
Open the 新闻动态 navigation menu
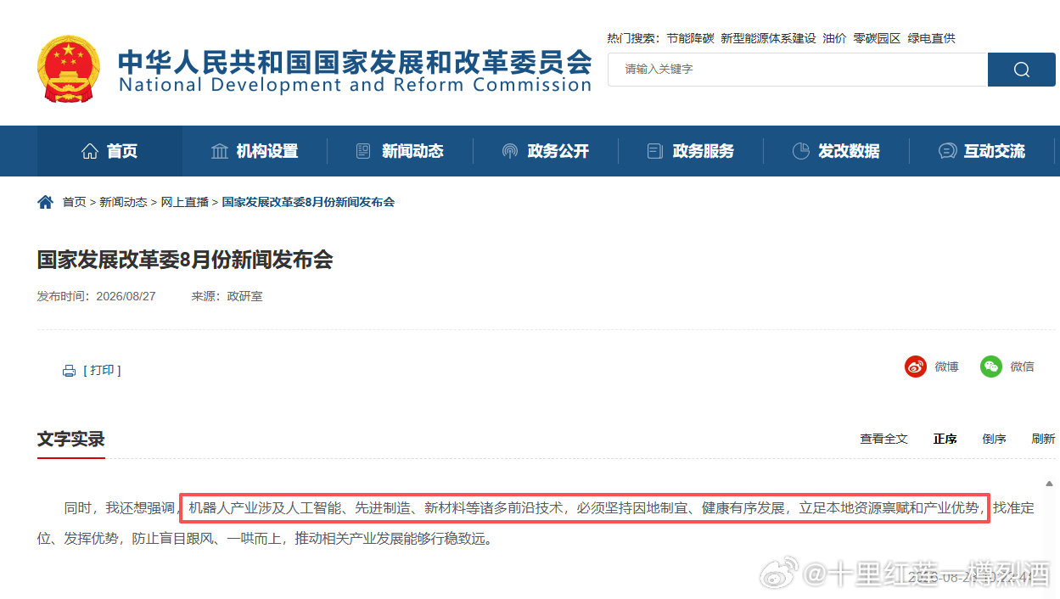pyautogui.click(x=400, y=151)
